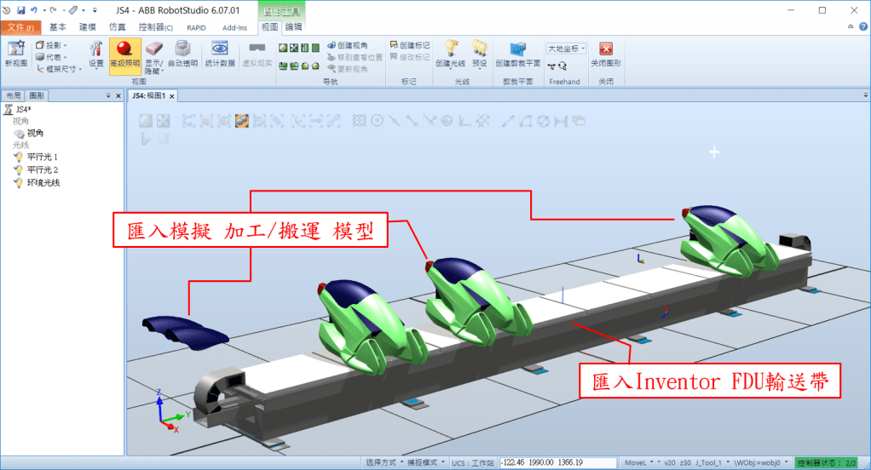Click 创建视角 create viewpoint button
This screenshot has height=470, width=871.
[346, 45]
